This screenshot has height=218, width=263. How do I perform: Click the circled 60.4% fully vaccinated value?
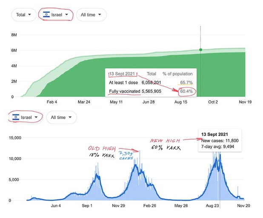pos(186,91)
